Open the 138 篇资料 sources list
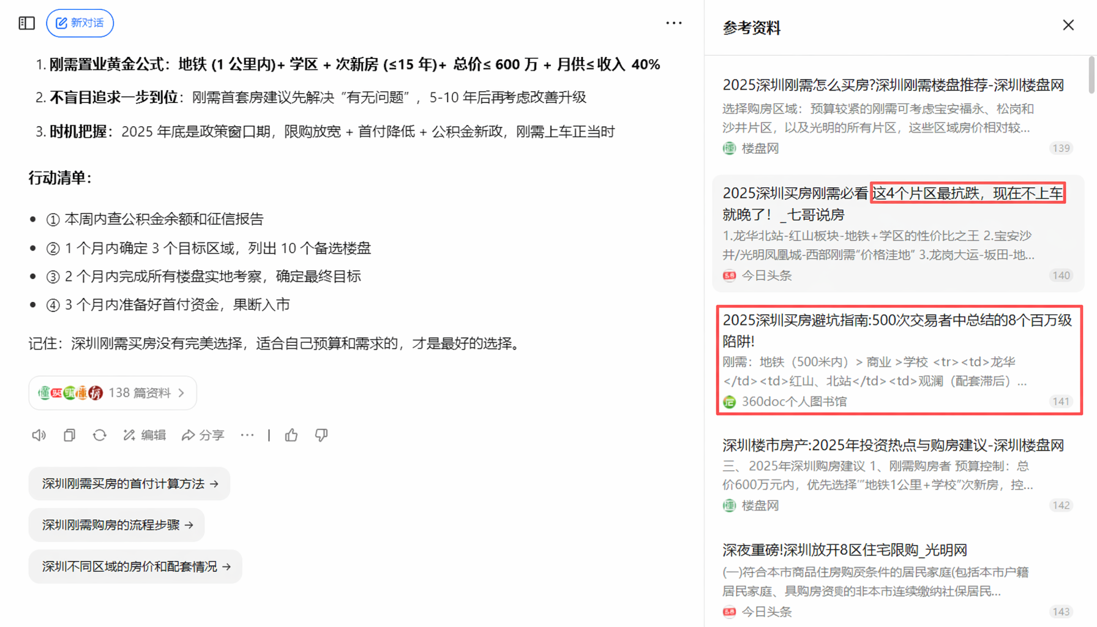The height and width of the screenshot is (627, 1097). pyautogui.click(x=113, y=393)
